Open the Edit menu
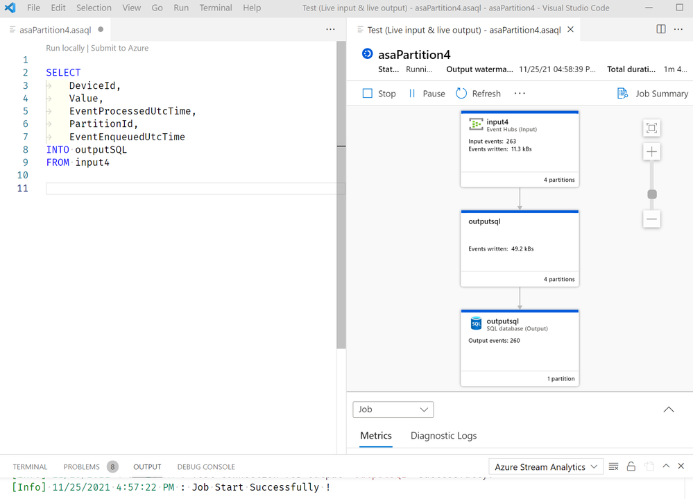This screenshot has width=693, height=499. point(58,8)
